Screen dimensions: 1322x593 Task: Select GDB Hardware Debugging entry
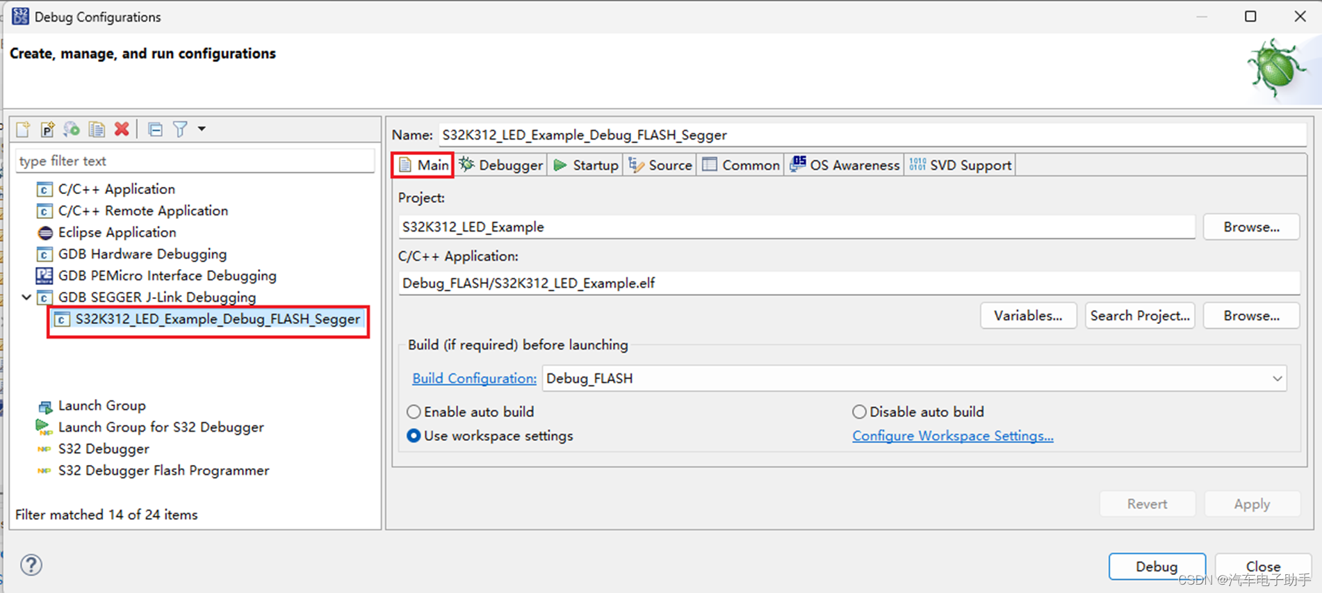pyautogui.click(x=142, y=254)
